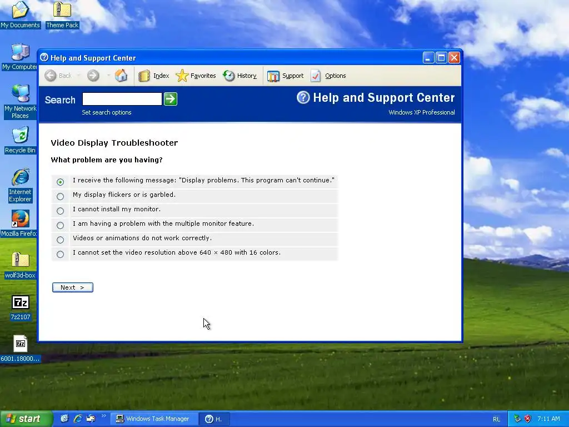The width and height of the screenshot is (569, 427).
Task: Go to Help Center Home icon
Action: tap(121, 76)
